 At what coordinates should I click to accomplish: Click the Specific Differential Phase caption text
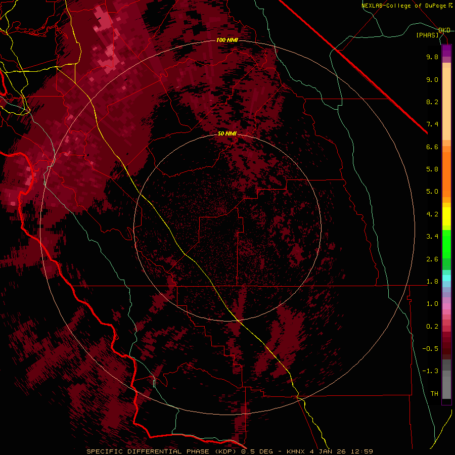pos(230,451)
